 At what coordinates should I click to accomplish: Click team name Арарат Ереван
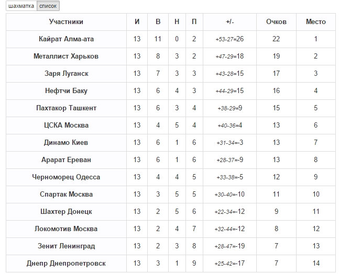[66, 160]
